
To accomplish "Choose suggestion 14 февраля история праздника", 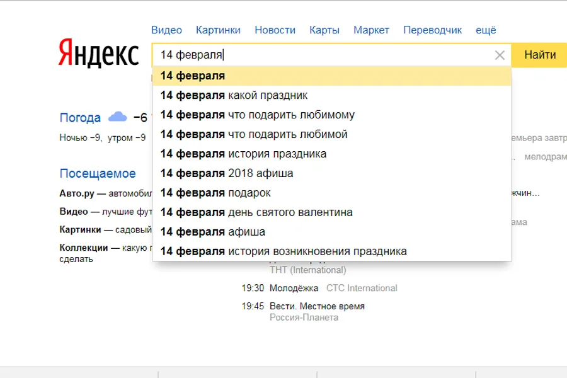I will pyautogui.click(x=331, y=154).
